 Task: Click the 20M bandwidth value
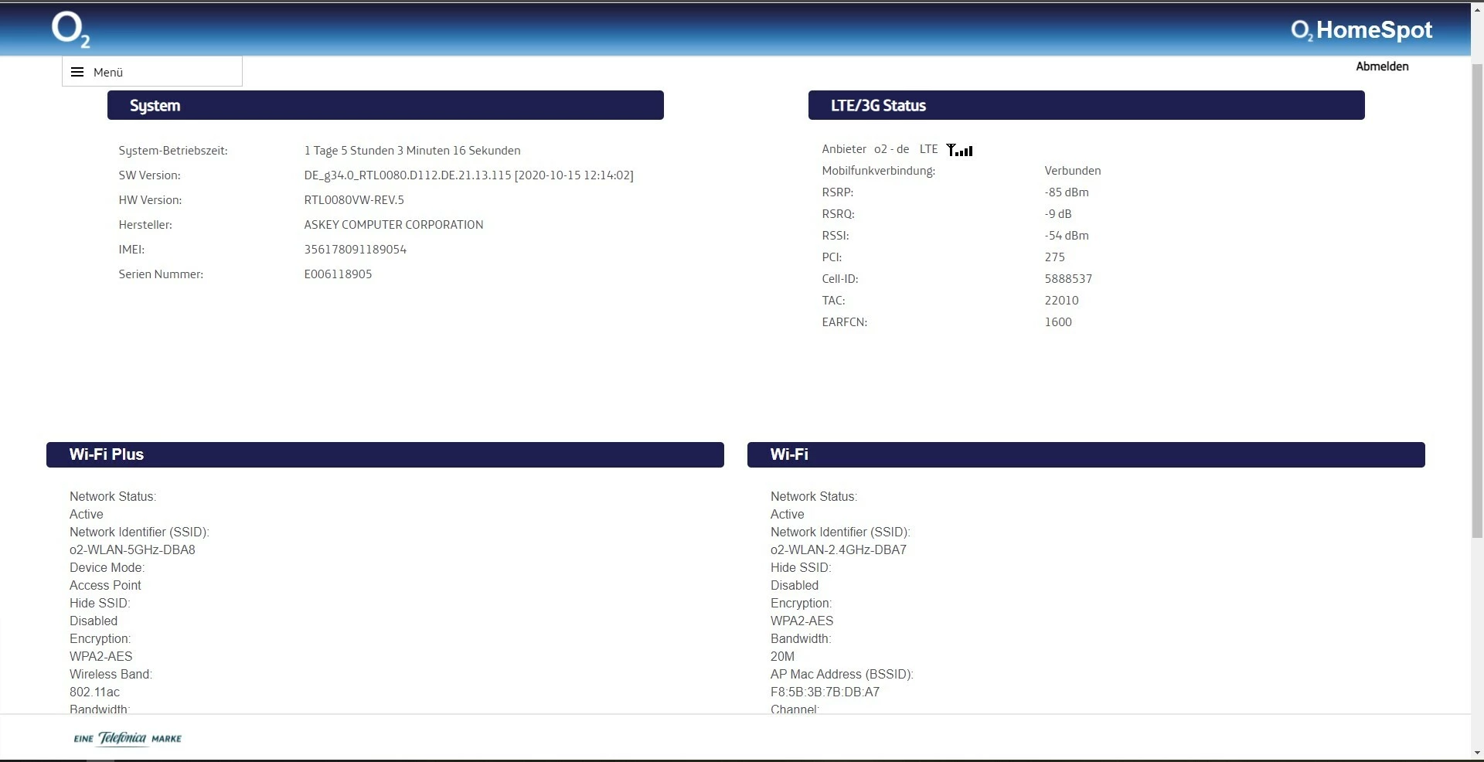(782, 657)
